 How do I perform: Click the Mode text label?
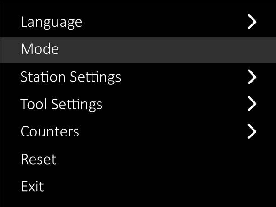[40, 49]
